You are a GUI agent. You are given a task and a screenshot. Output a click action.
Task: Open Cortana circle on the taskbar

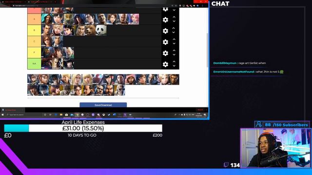pyautogui.click(x=45, y=115)
